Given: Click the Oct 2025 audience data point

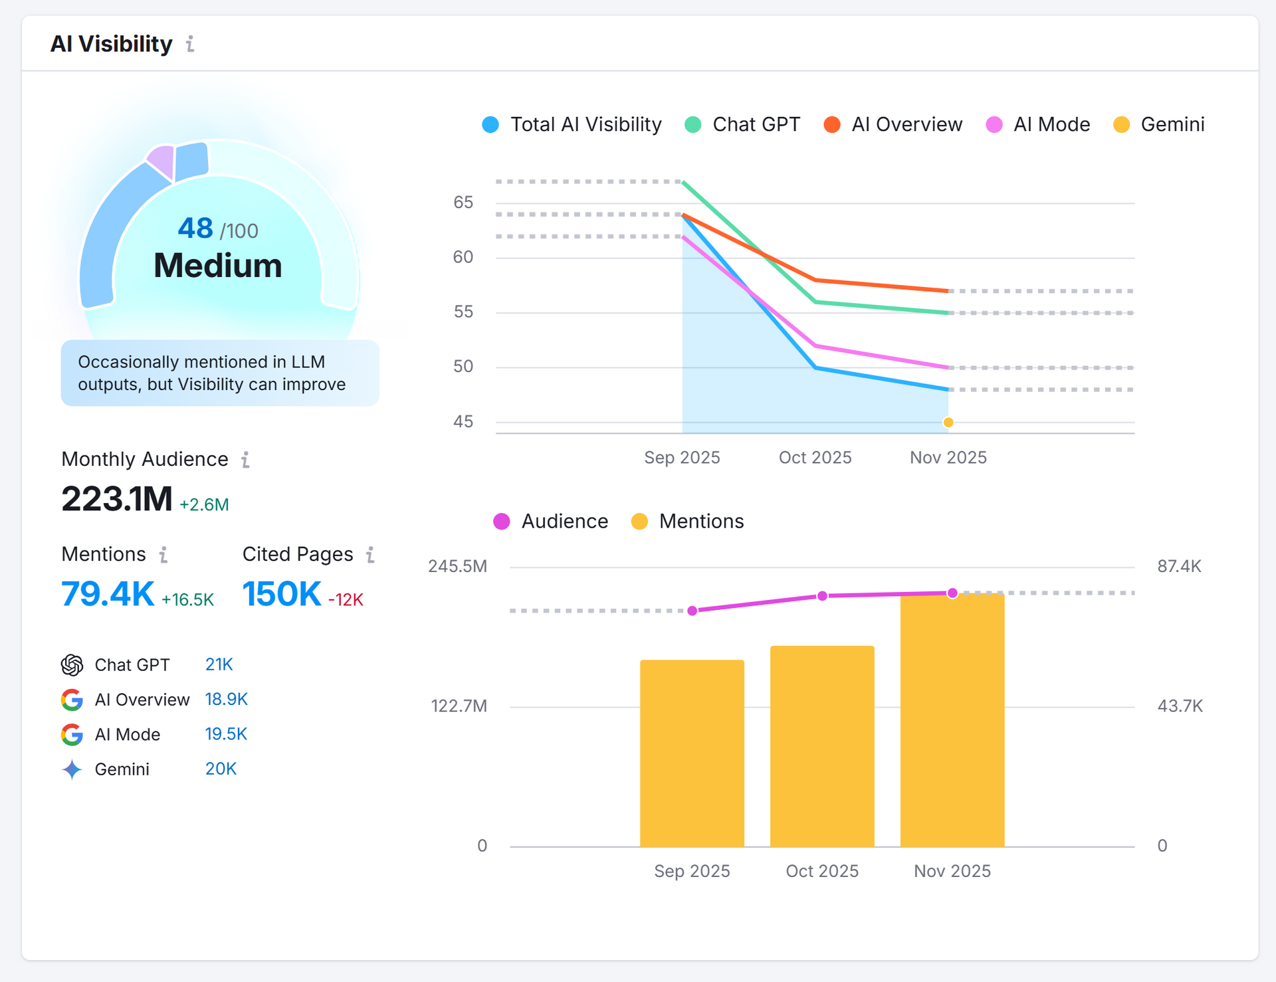Looking at the screenshot, I should (822, 596).
